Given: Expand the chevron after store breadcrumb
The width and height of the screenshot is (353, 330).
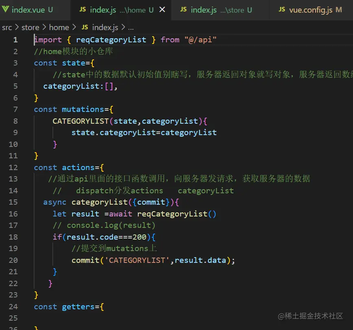Looking at the screenshot, I should click(44, 27).
